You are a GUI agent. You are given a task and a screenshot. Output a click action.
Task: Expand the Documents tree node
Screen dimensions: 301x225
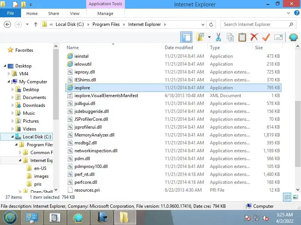pyautogui.click(x=12, y=97)
